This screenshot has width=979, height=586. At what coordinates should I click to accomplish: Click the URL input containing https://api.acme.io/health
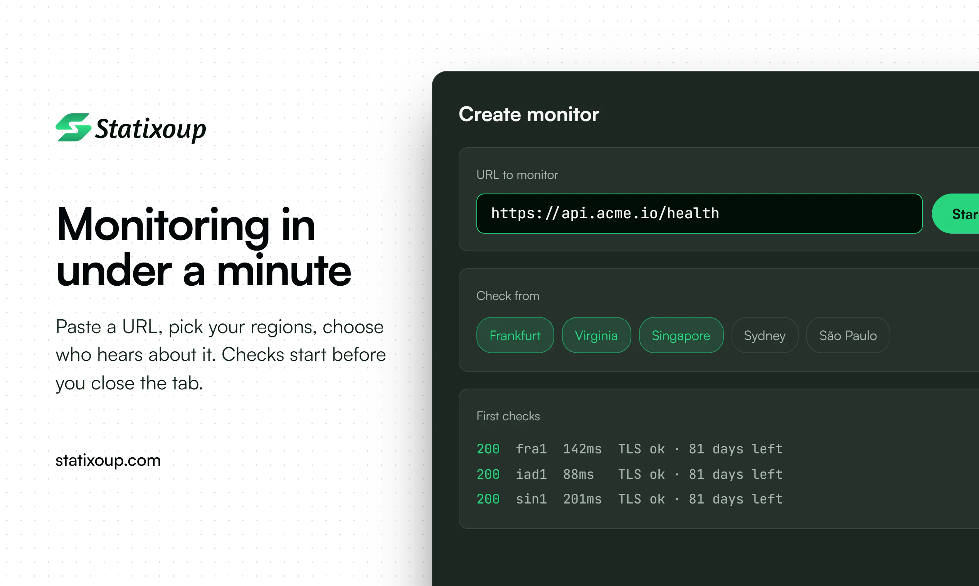pyautogui.click(x=699, y=213)
